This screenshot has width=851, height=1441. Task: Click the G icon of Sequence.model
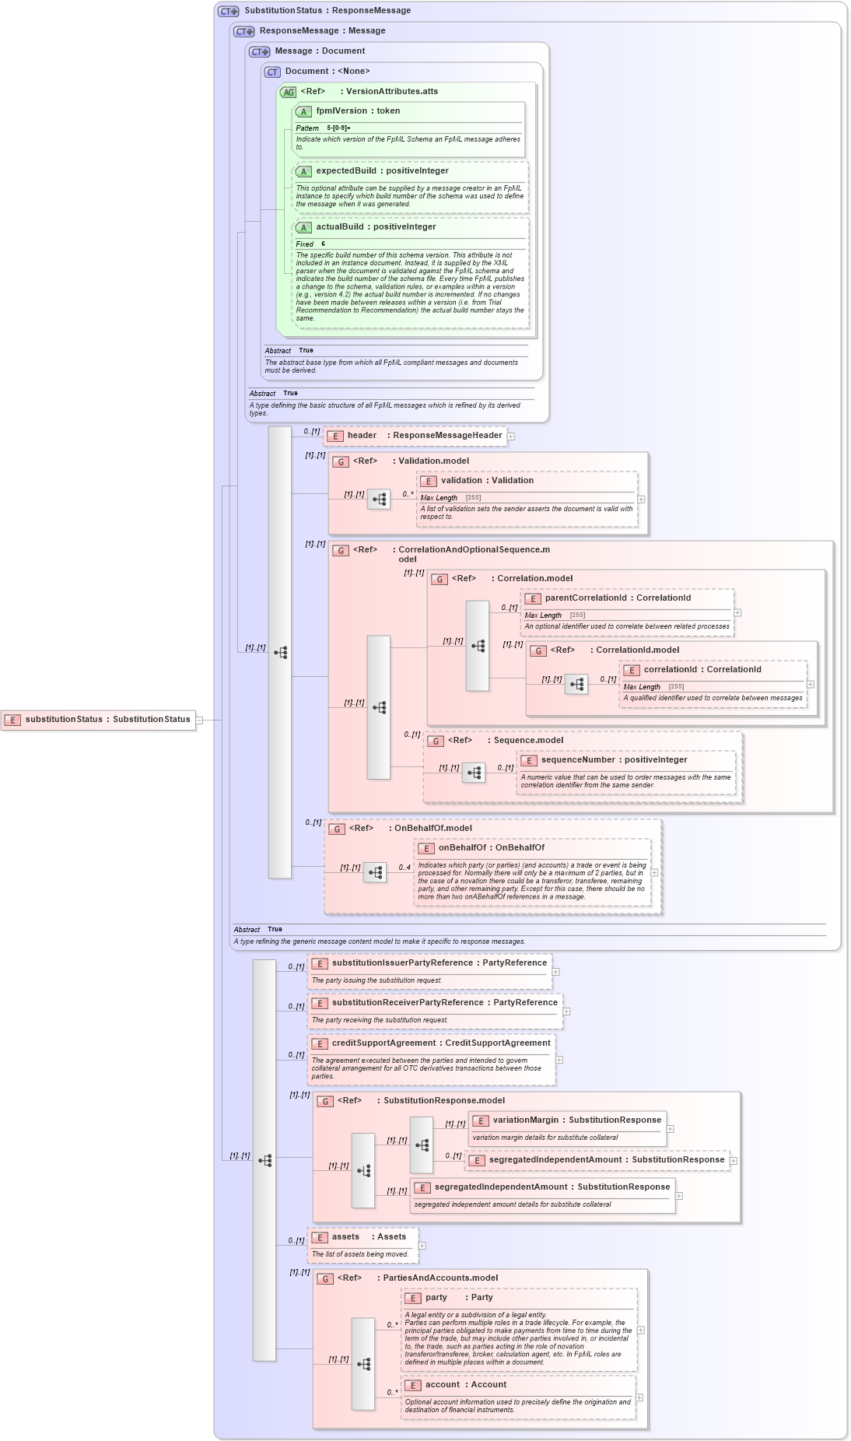point(435,741)
